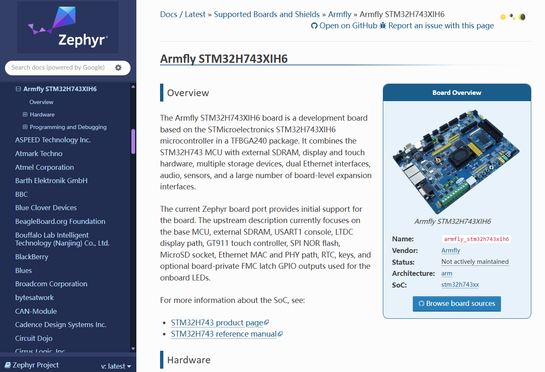Click the 'Armfly STM32H743XIH6' page title heading

point(224,59)
